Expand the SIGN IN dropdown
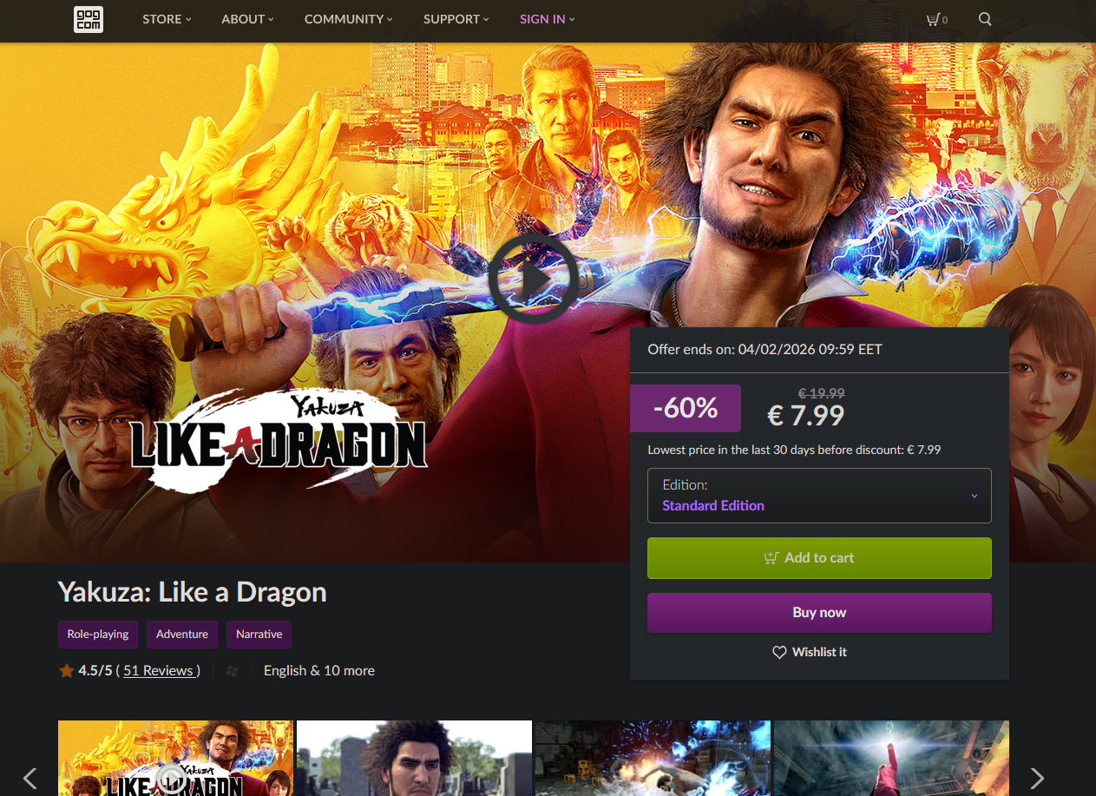The image size is (1096, 796). coord(547,19)
